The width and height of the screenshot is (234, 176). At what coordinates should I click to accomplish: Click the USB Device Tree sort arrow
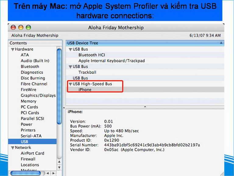tap(221, 43)
